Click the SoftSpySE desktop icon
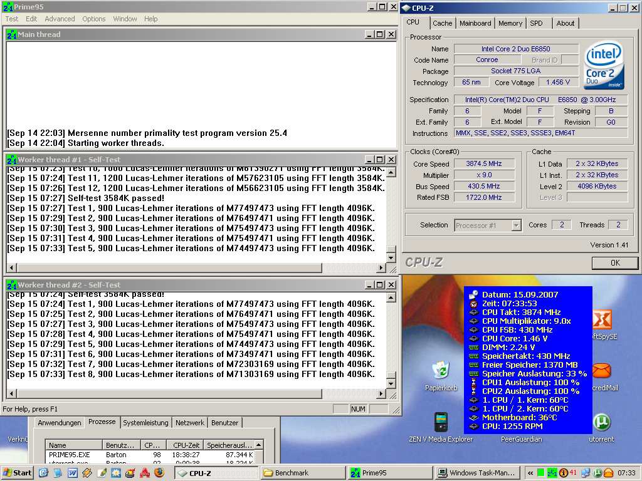The image size is (642, 481). click(x=602, y=319)
